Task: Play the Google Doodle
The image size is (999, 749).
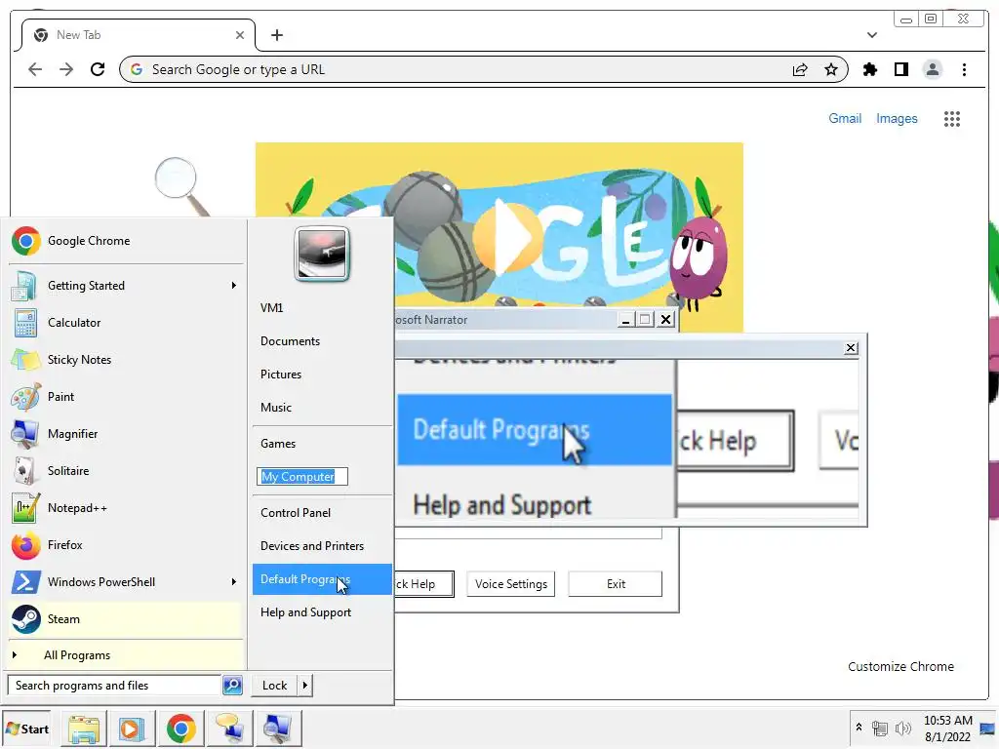Action: coord(506,238)
